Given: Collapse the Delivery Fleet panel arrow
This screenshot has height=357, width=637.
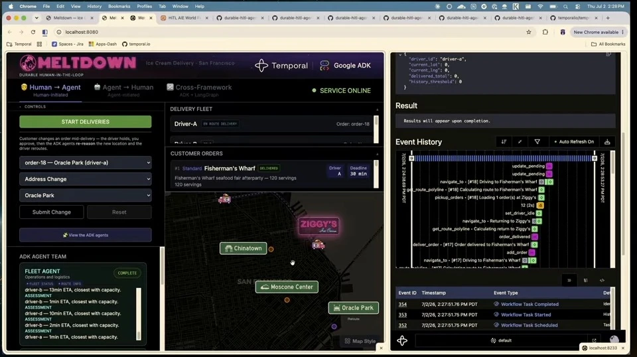Looking at the screenshot, I should (x=377, y=109).
